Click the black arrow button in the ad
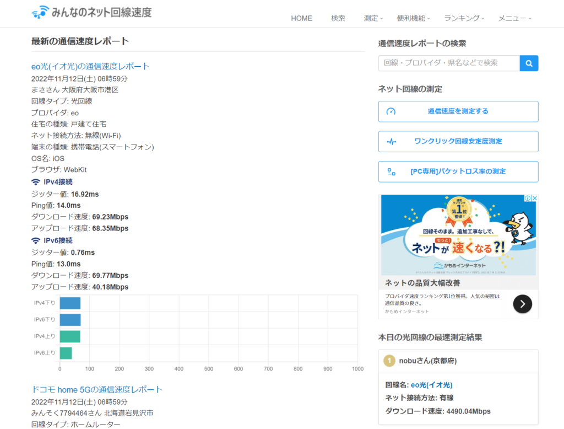Screen dimensions: 564x429 tap(523, 304)
